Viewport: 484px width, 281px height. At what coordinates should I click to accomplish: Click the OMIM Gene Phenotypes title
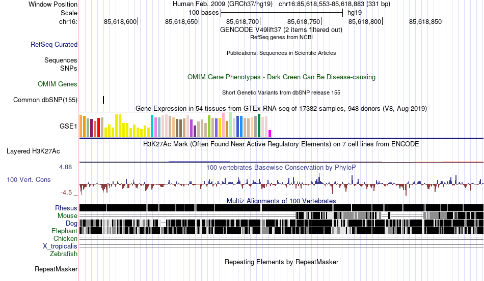[x=281, y=77]
